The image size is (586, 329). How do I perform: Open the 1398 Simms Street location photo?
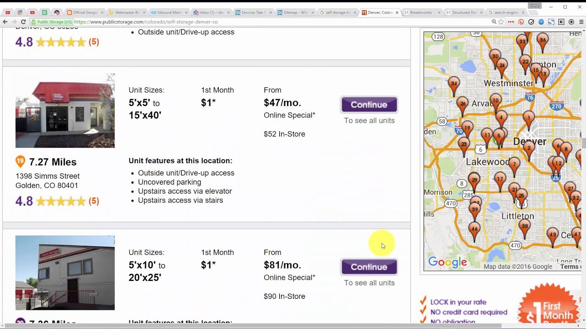65,111
